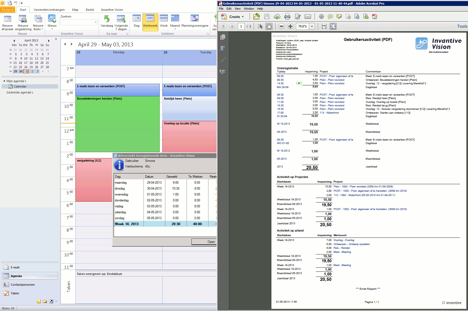The width and height of the screenshot is (468, 311).
Task: Switch to the Map ribbon tab
Action: point(75,10)
